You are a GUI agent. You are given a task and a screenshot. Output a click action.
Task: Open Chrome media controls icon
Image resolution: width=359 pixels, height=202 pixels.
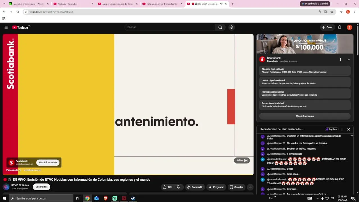[x=341, y=12]
